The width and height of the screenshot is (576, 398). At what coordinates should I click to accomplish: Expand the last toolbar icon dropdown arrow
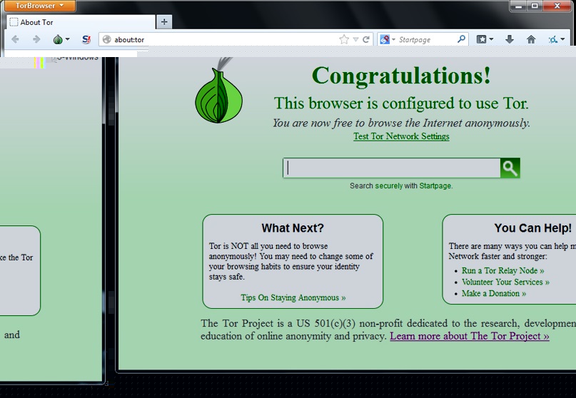tap(562, 39)
